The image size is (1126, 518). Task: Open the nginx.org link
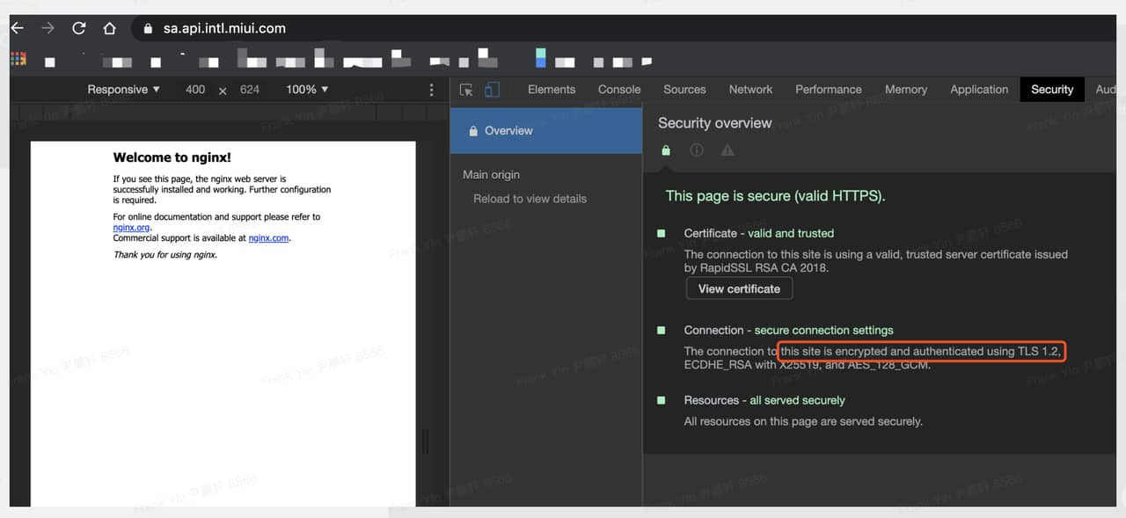(131, 228)
